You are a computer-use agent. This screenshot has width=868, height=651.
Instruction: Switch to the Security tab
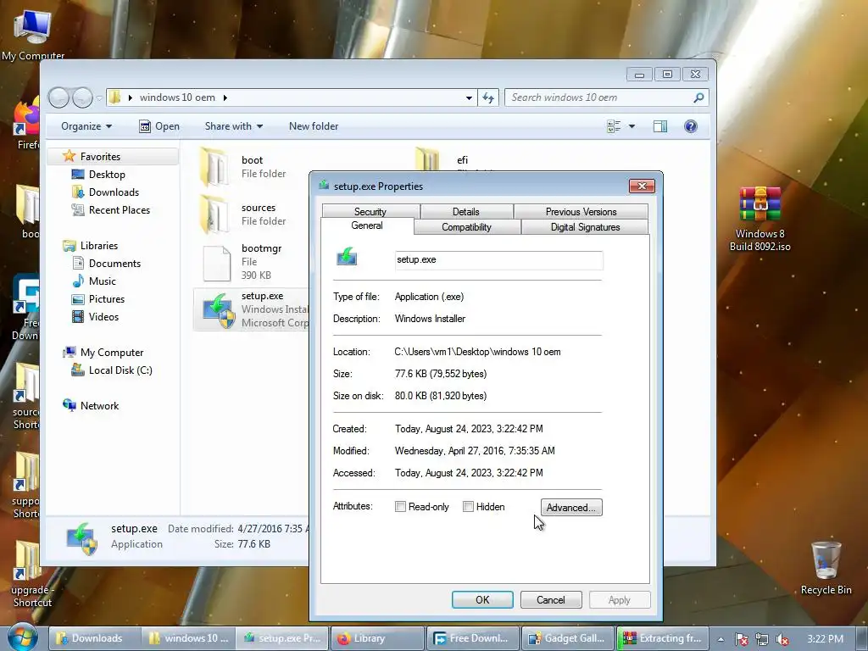click(370, 211)
